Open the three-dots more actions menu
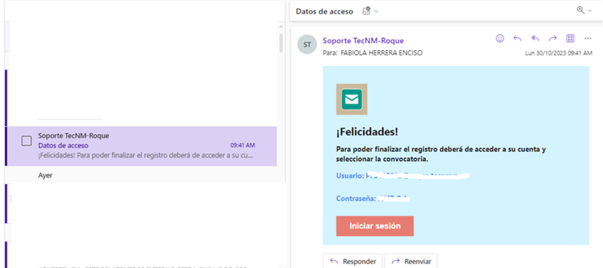Screen dimensions: 603x268 [588, 38]
